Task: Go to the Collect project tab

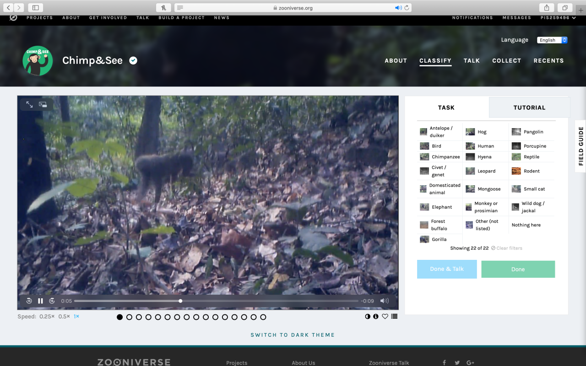Action: [x=506, y=60]
